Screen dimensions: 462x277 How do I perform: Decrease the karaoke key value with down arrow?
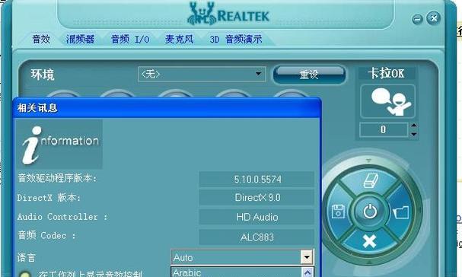coord(413,133)
